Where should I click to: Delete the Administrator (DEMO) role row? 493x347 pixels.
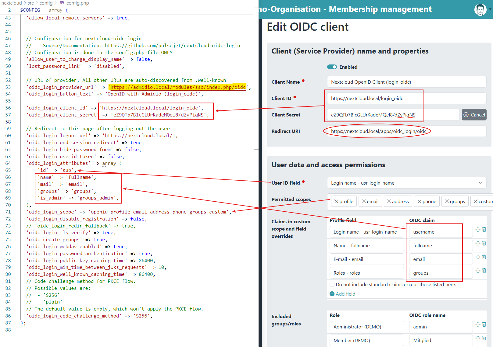click(484, 324)
